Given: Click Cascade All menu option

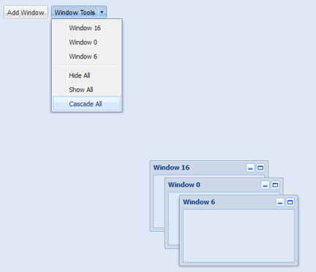Looking at the screenshot, I should pos(86,104).
